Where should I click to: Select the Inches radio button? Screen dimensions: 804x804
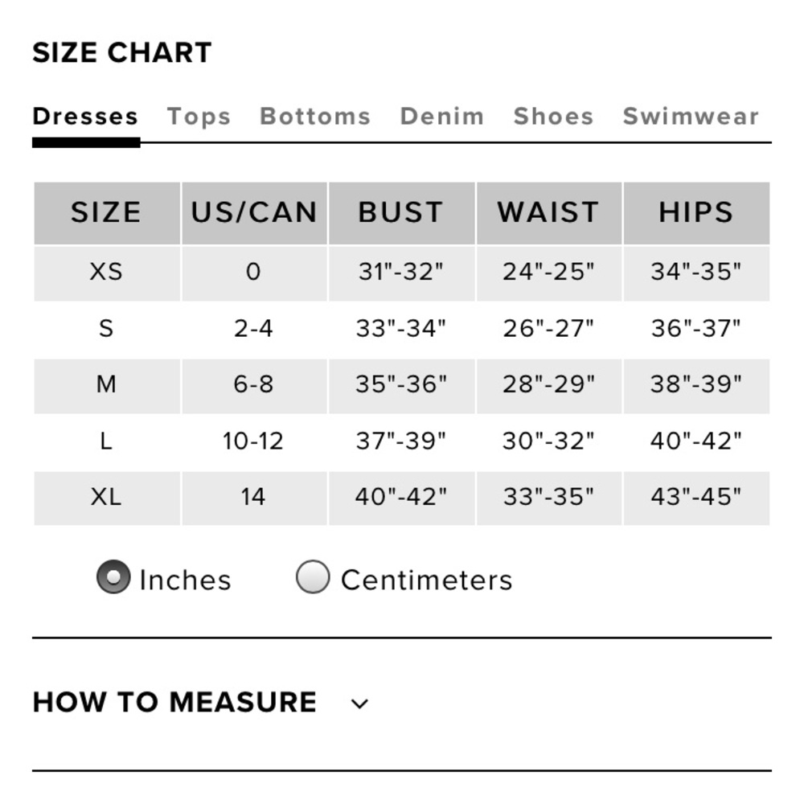[113, 576]
